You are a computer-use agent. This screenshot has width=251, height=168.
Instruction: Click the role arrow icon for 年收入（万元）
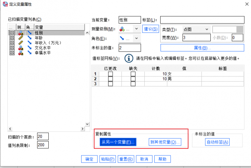(30, 42)
